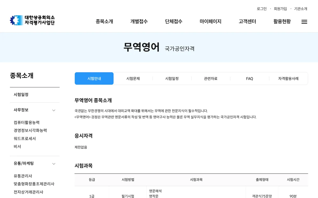Collapse the 유통/마케팅 section chevron
Viewport: 318px width, 198px height.
54,164
